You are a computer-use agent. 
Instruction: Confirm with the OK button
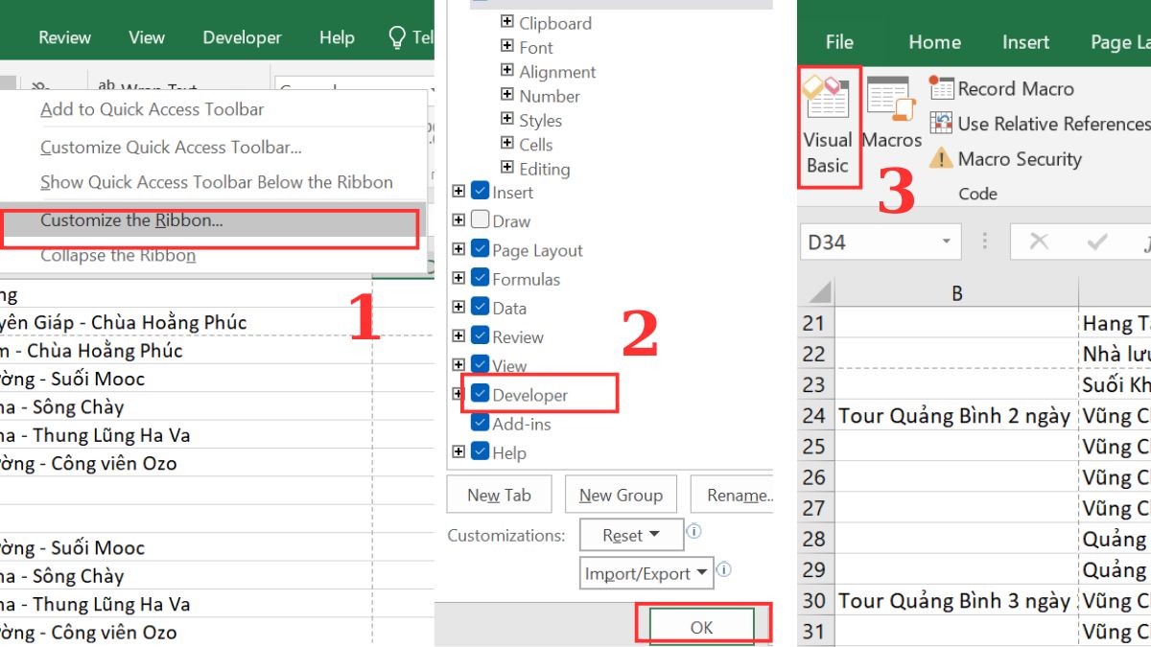[x=701, y=626]
